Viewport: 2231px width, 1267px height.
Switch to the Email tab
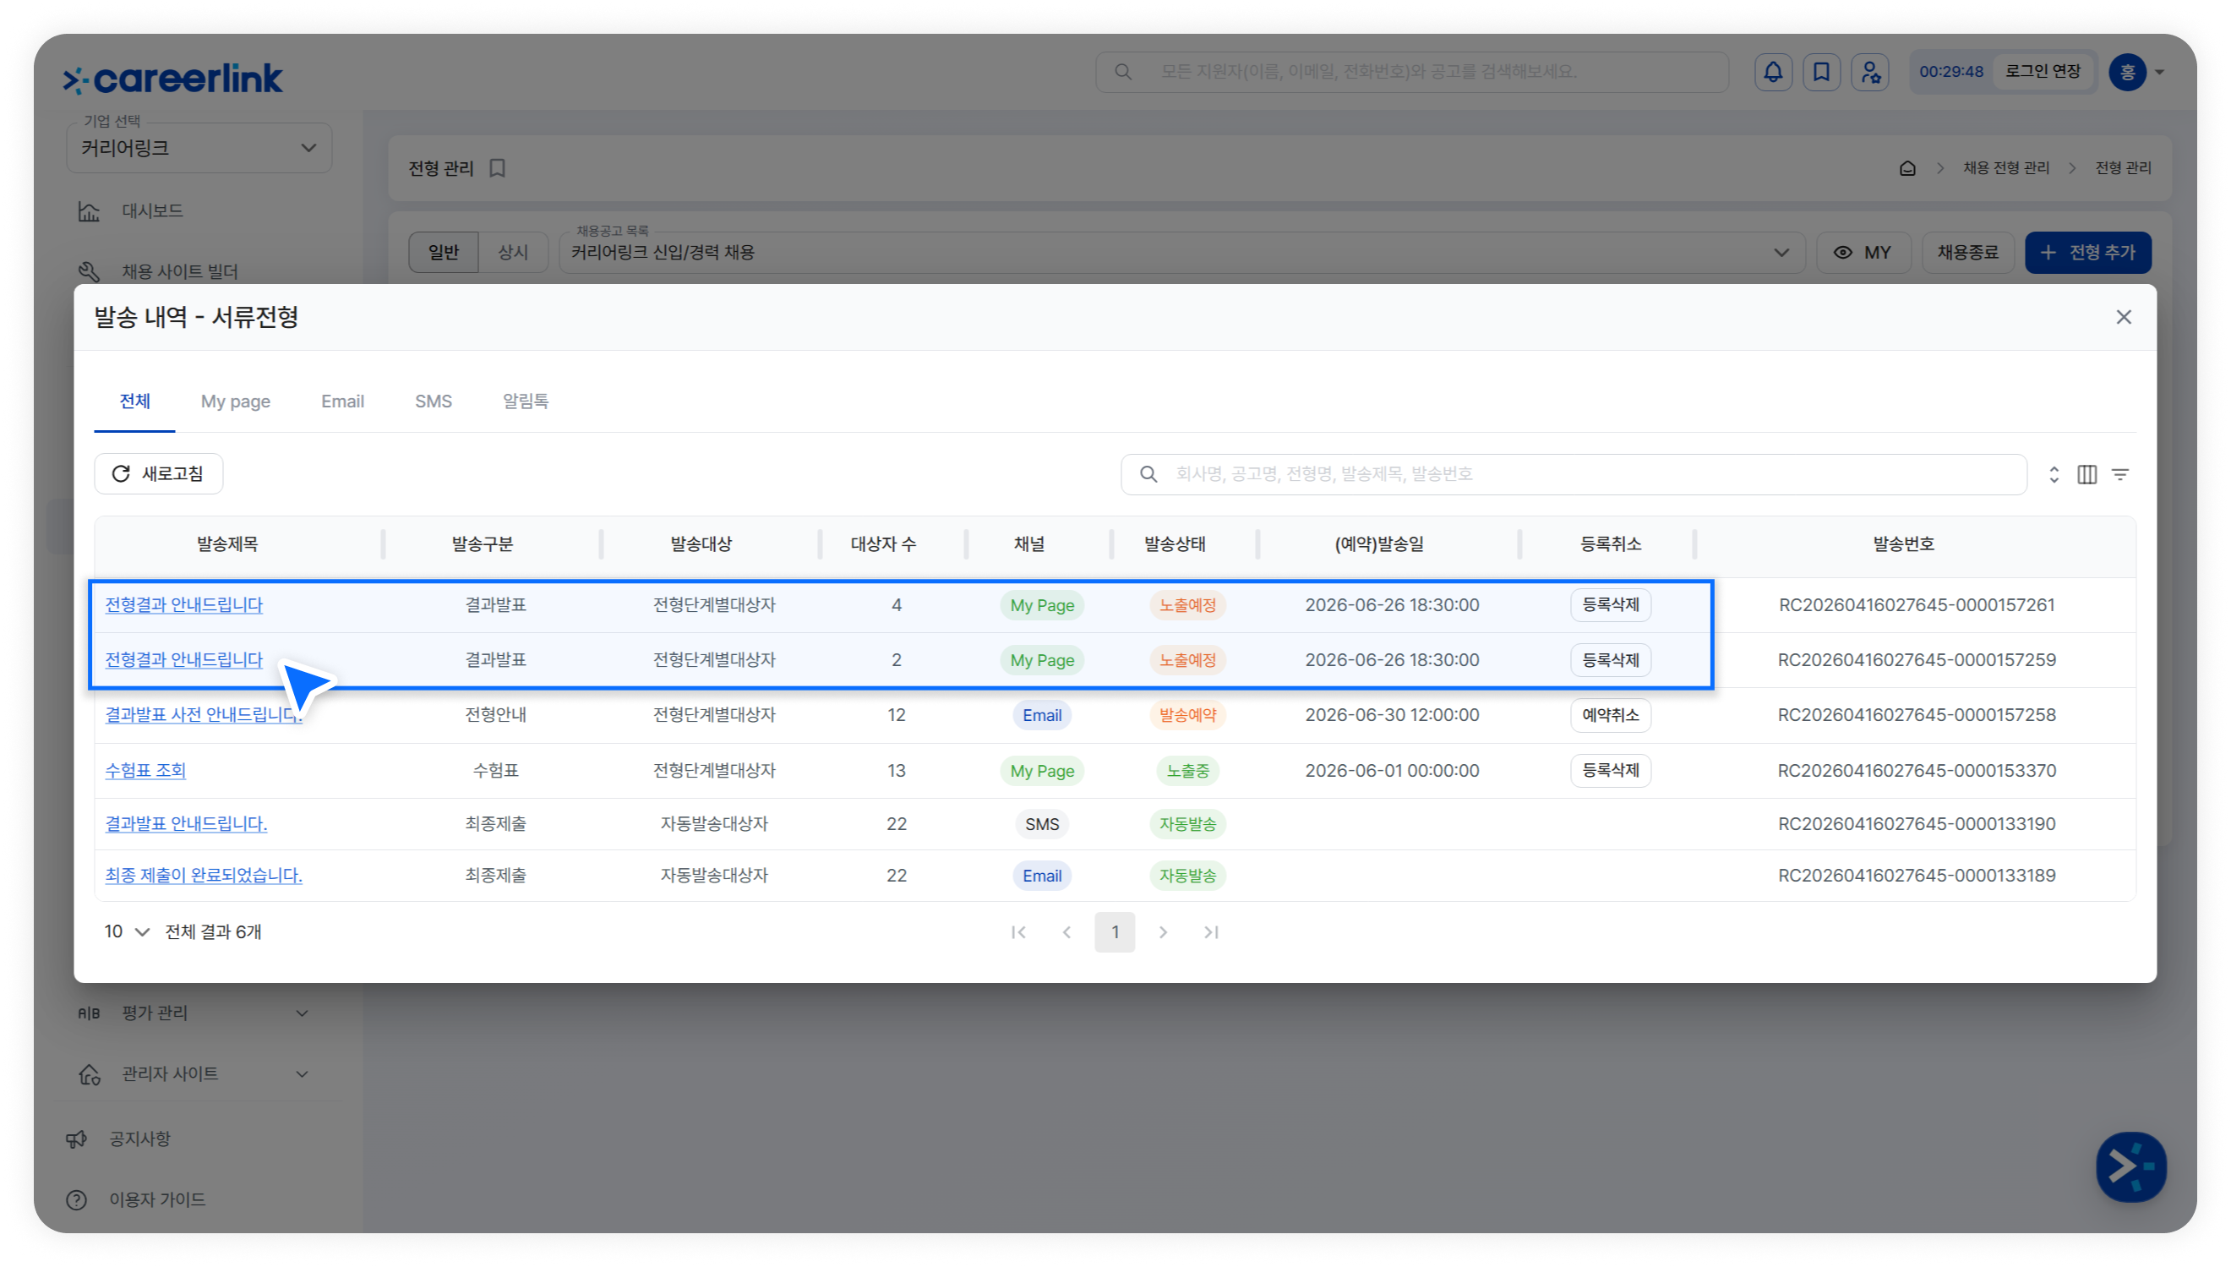point(343,401)
